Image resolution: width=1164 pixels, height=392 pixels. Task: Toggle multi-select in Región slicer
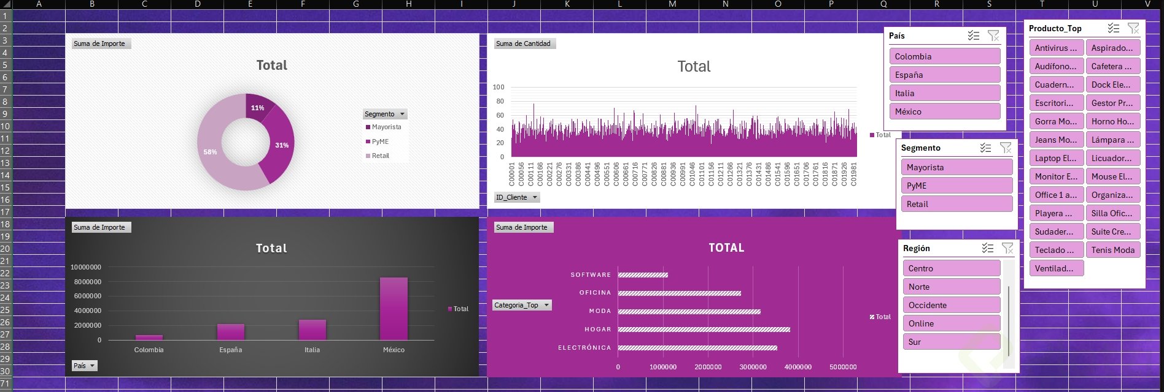coord(988,248)
